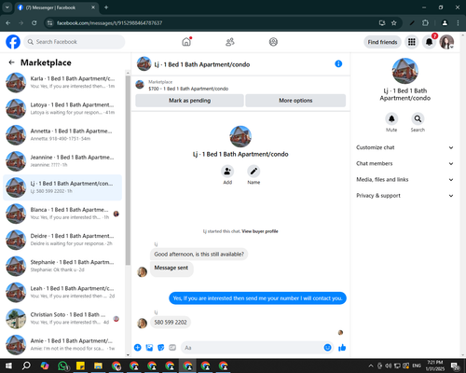Open volume control in system tray
466x373 pixels.
(x=389, y=366)
